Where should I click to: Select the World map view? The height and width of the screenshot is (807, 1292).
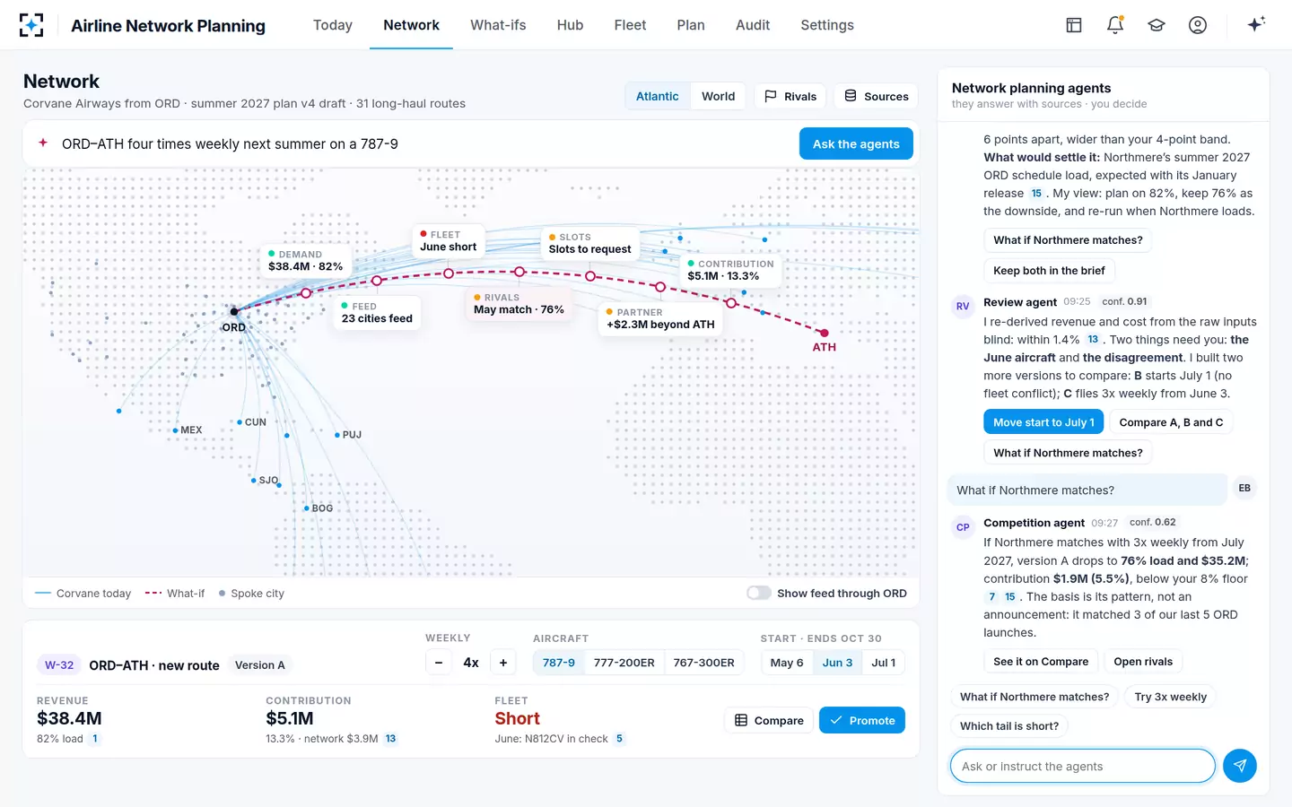pos(718,96)
